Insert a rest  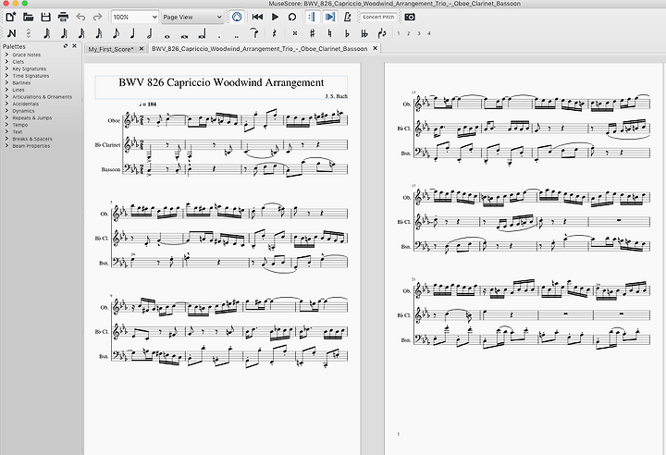(275, 33)
